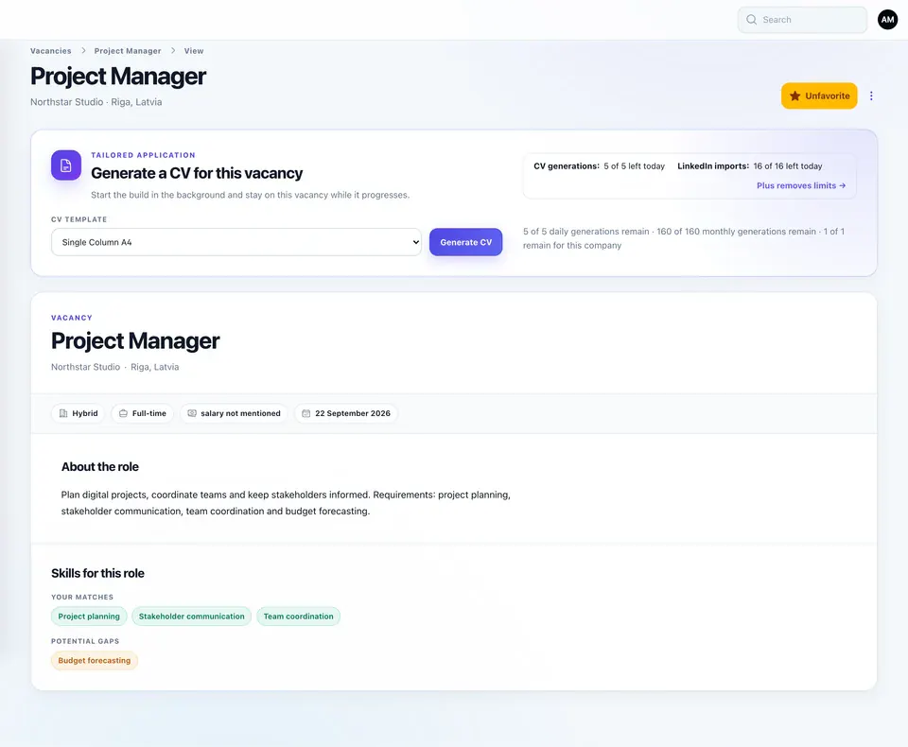
Task: Click the Unfavorite button
Action: coord(819,96)
